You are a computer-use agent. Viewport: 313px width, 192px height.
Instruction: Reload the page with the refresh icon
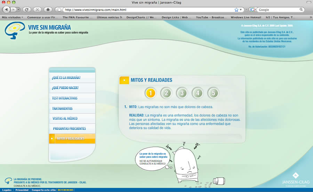pyautogui.click(x=26, y=9)
